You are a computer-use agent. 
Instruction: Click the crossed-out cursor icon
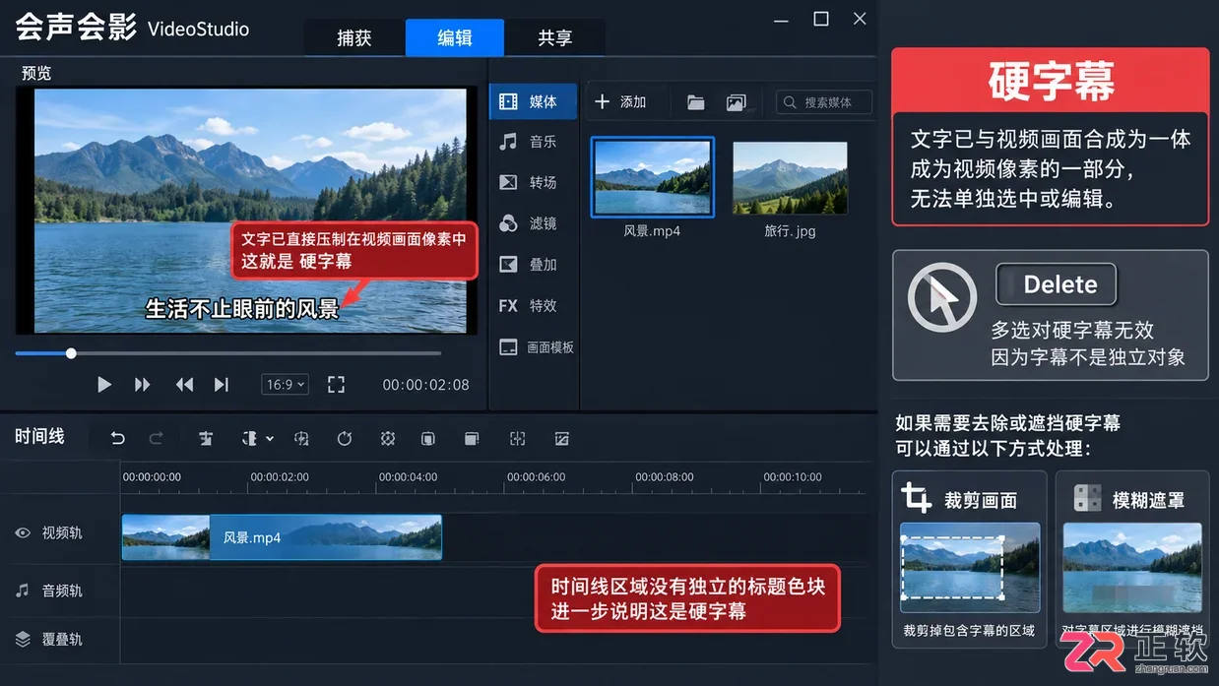pos(942,298)
